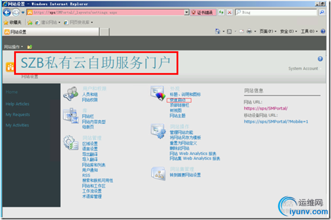The image size is (331, 220).
Task: Open 网站栏 site columns link
Action: (x=88, y=116)
